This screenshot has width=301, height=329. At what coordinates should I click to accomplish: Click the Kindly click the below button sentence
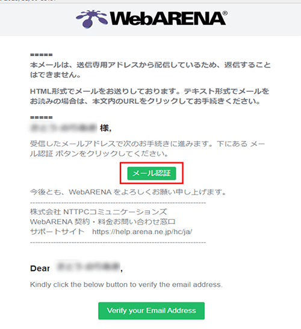click(x=126, y=284)
